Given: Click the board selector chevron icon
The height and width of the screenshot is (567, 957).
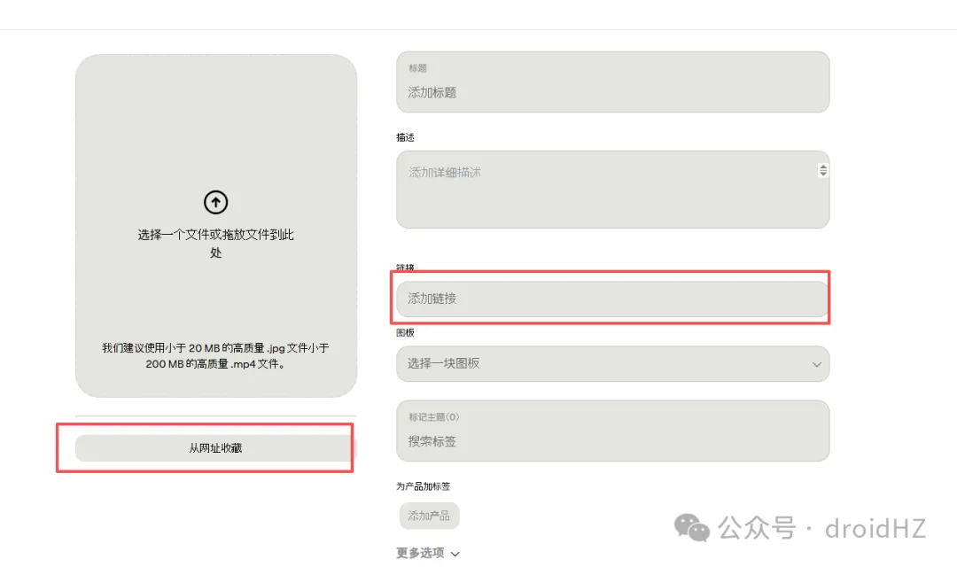Looking at the screenshot, I should point(817,364).
